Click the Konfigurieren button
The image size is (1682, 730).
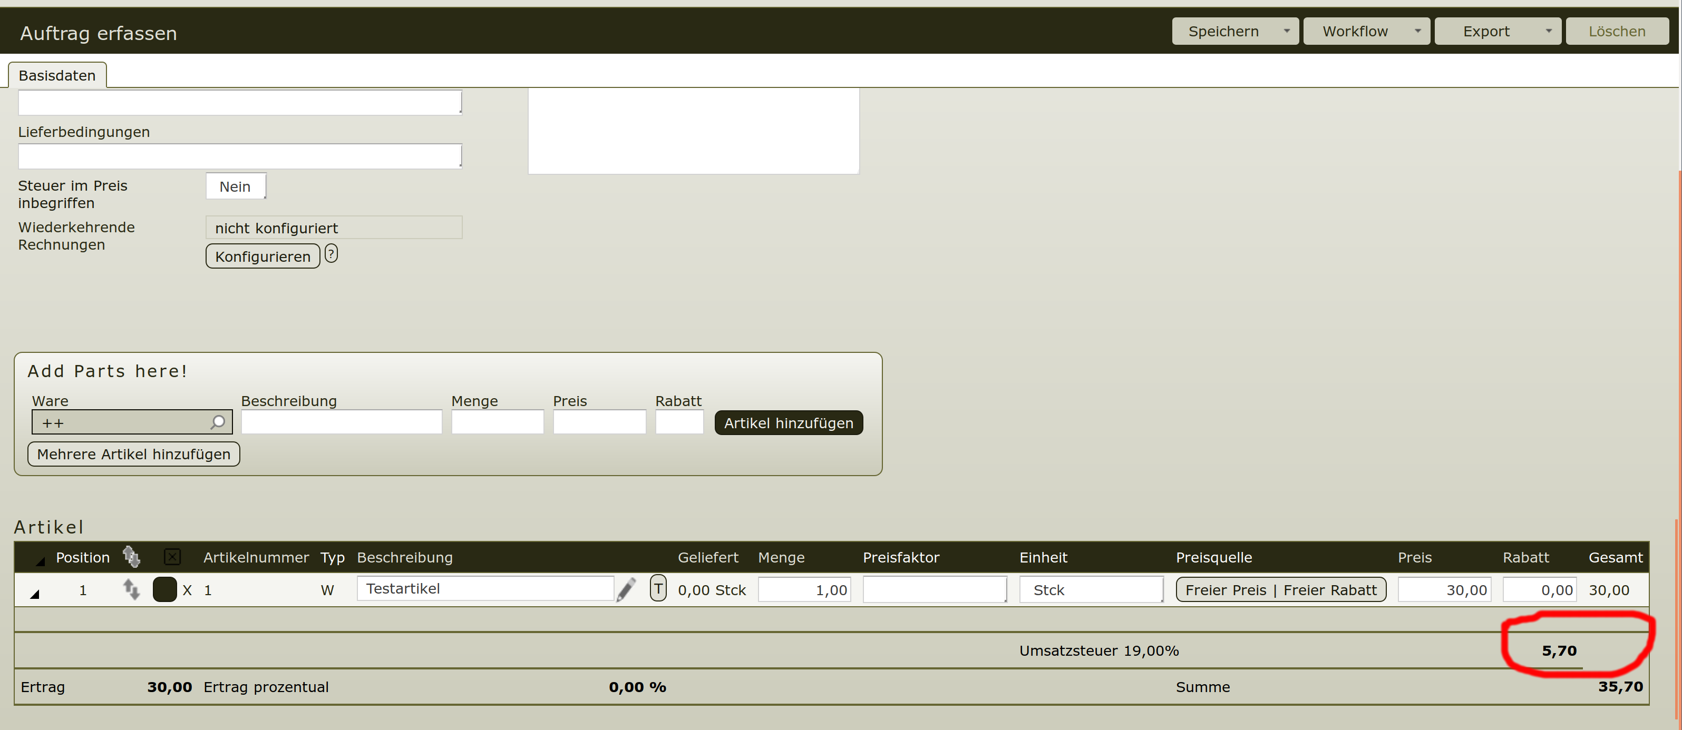click(x=262, y=257)
